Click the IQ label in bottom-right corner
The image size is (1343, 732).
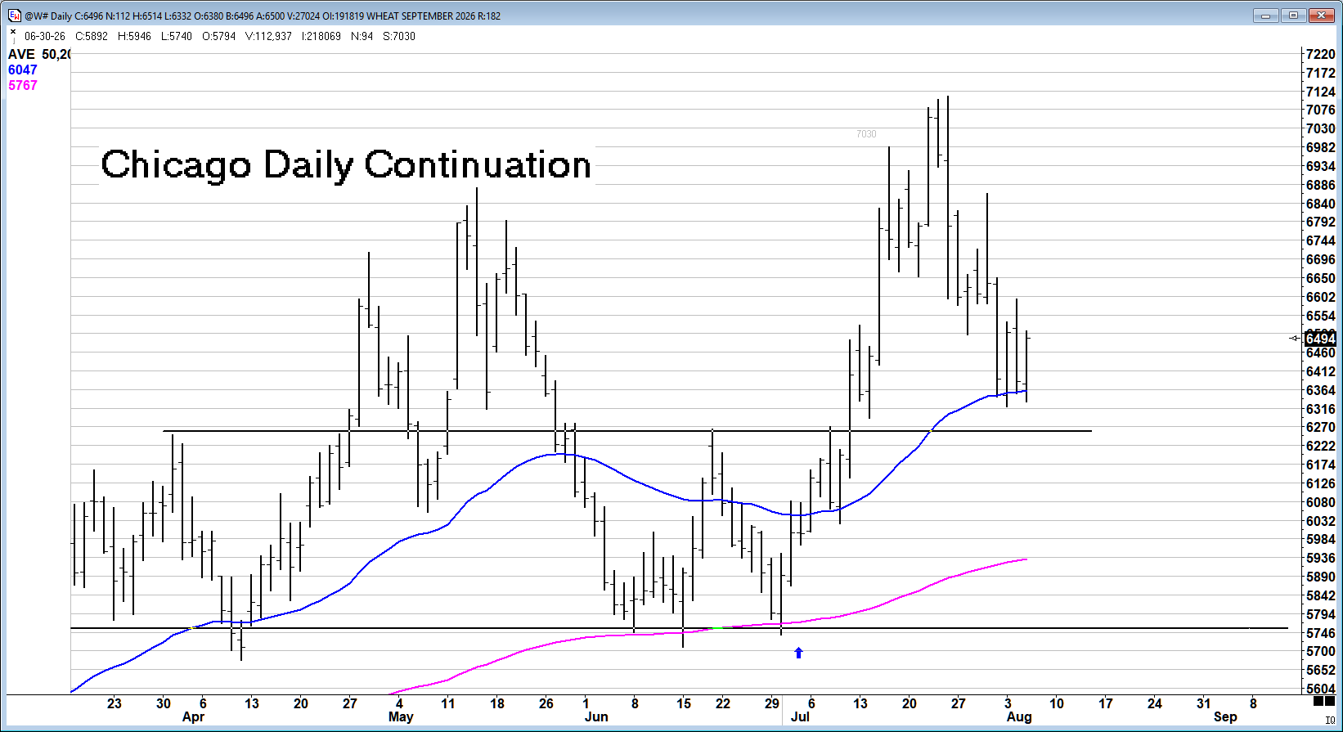[x=1330, y=721]
